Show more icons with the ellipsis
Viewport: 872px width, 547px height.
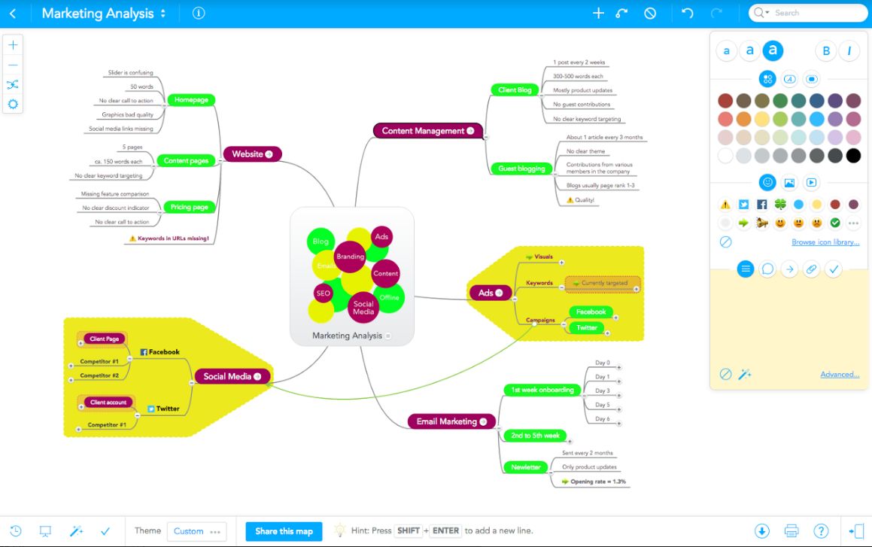(853, 223)
